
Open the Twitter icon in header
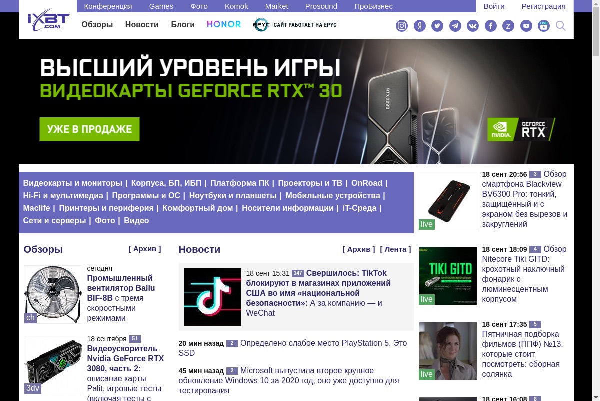(437, 26)
